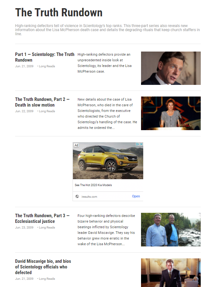Screen dimensions: 207x287
Task: Click the globe icon beside iresults.com
Action: 77,196
